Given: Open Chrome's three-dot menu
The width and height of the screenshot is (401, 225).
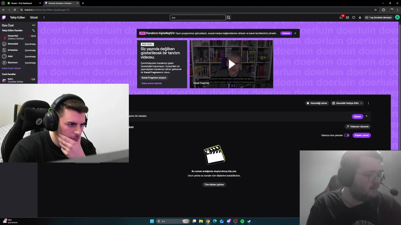Looking at the screenshot, I should point(398,10).
